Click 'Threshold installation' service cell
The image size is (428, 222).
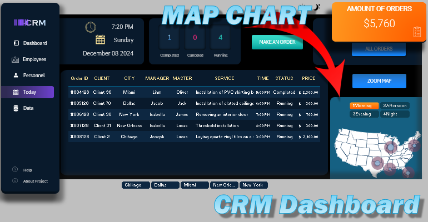pyautogui.click(x=217, y=126)
